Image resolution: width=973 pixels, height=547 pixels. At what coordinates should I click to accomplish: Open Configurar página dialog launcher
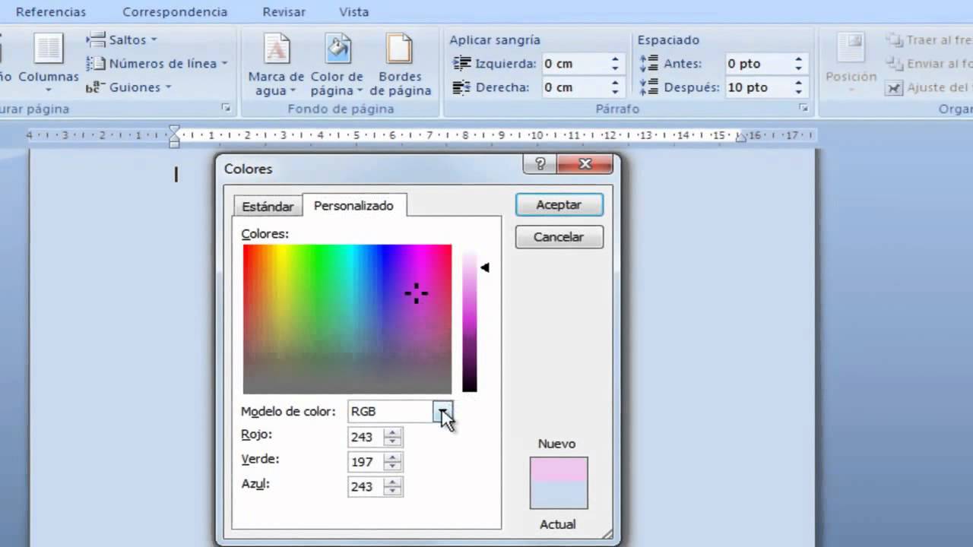click(226, 109)
